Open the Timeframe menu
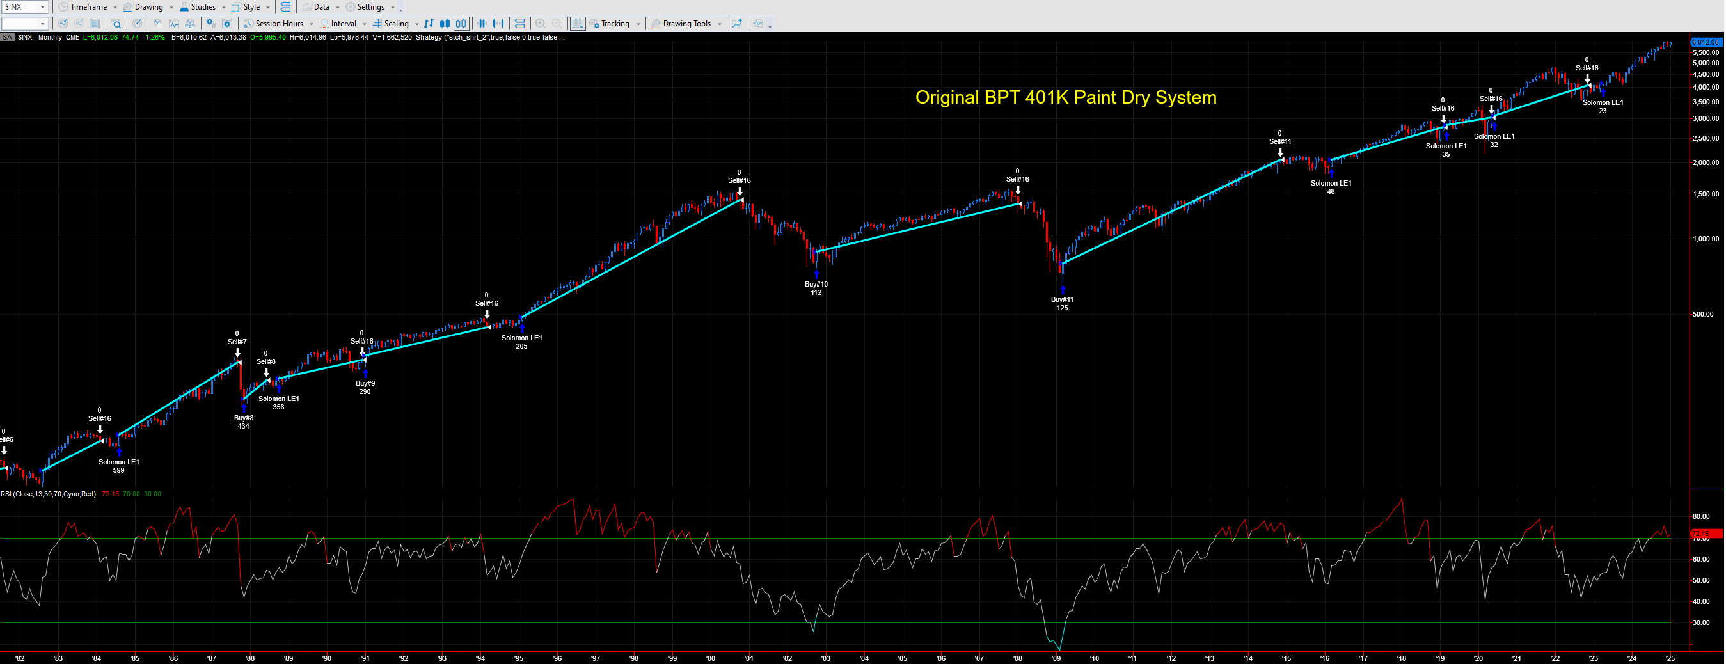 click(88, 6)
